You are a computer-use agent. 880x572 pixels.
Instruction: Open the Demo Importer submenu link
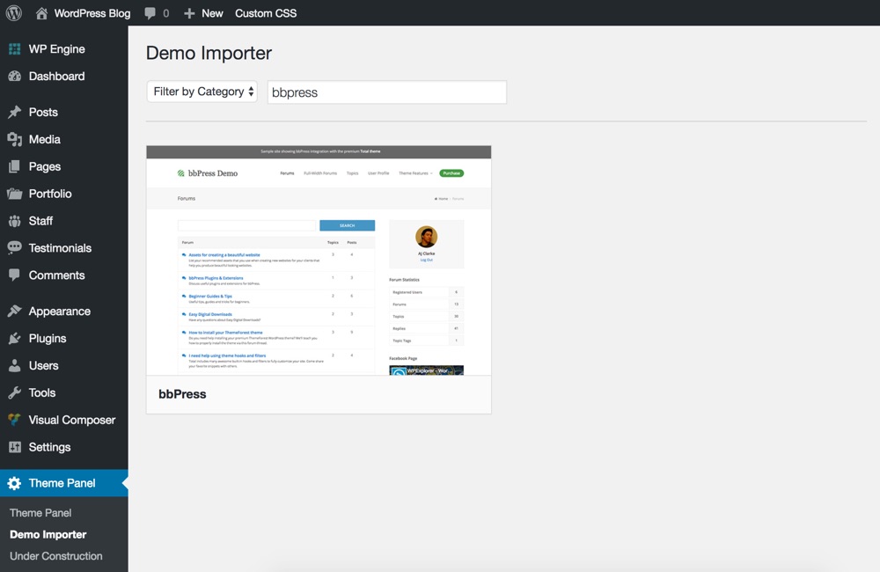(48, 534)
